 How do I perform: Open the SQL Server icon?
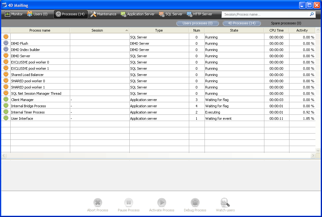[162, 14]
